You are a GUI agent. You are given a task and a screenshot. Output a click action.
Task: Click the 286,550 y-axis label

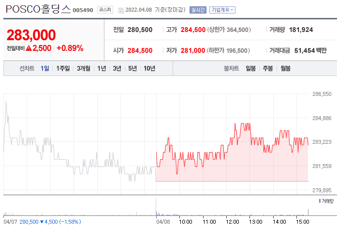tap(322, 94)
